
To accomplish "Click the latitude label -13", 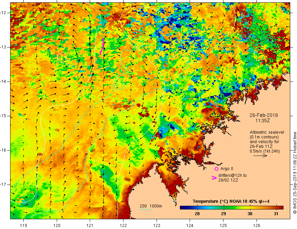I will pos(3,47).
